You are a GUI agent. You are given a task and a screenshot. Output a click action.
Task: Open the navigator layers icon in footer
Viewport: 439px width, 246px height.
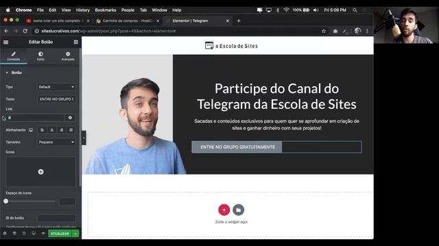click(x=14, y=233)
